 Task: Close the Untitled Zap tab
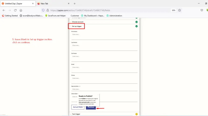pos(33,3)
